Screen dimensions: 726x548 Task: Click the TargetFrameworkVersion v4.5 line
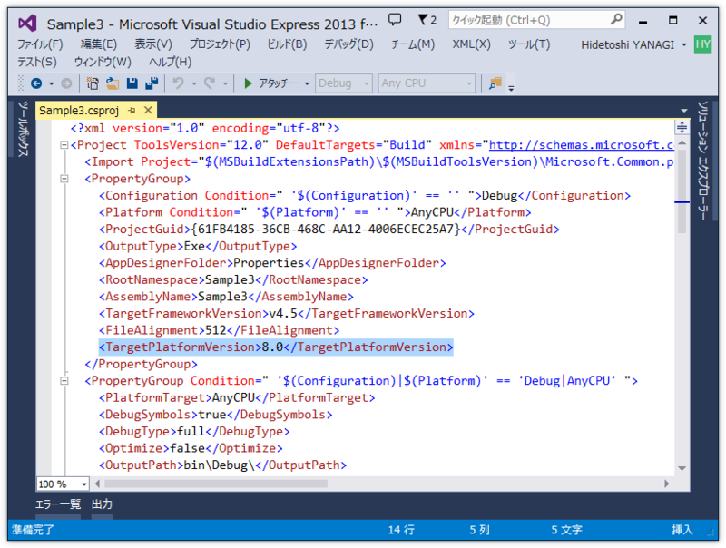pyautogui.click(x=287, y=314)
